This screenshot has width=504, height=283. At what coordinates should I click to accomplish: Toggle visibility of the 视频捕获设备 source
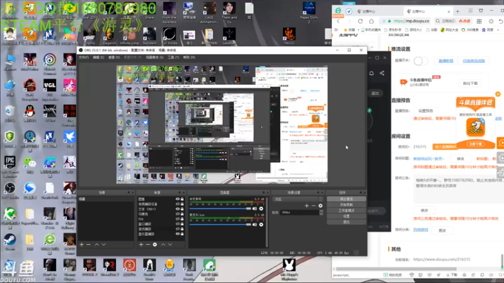178,204
